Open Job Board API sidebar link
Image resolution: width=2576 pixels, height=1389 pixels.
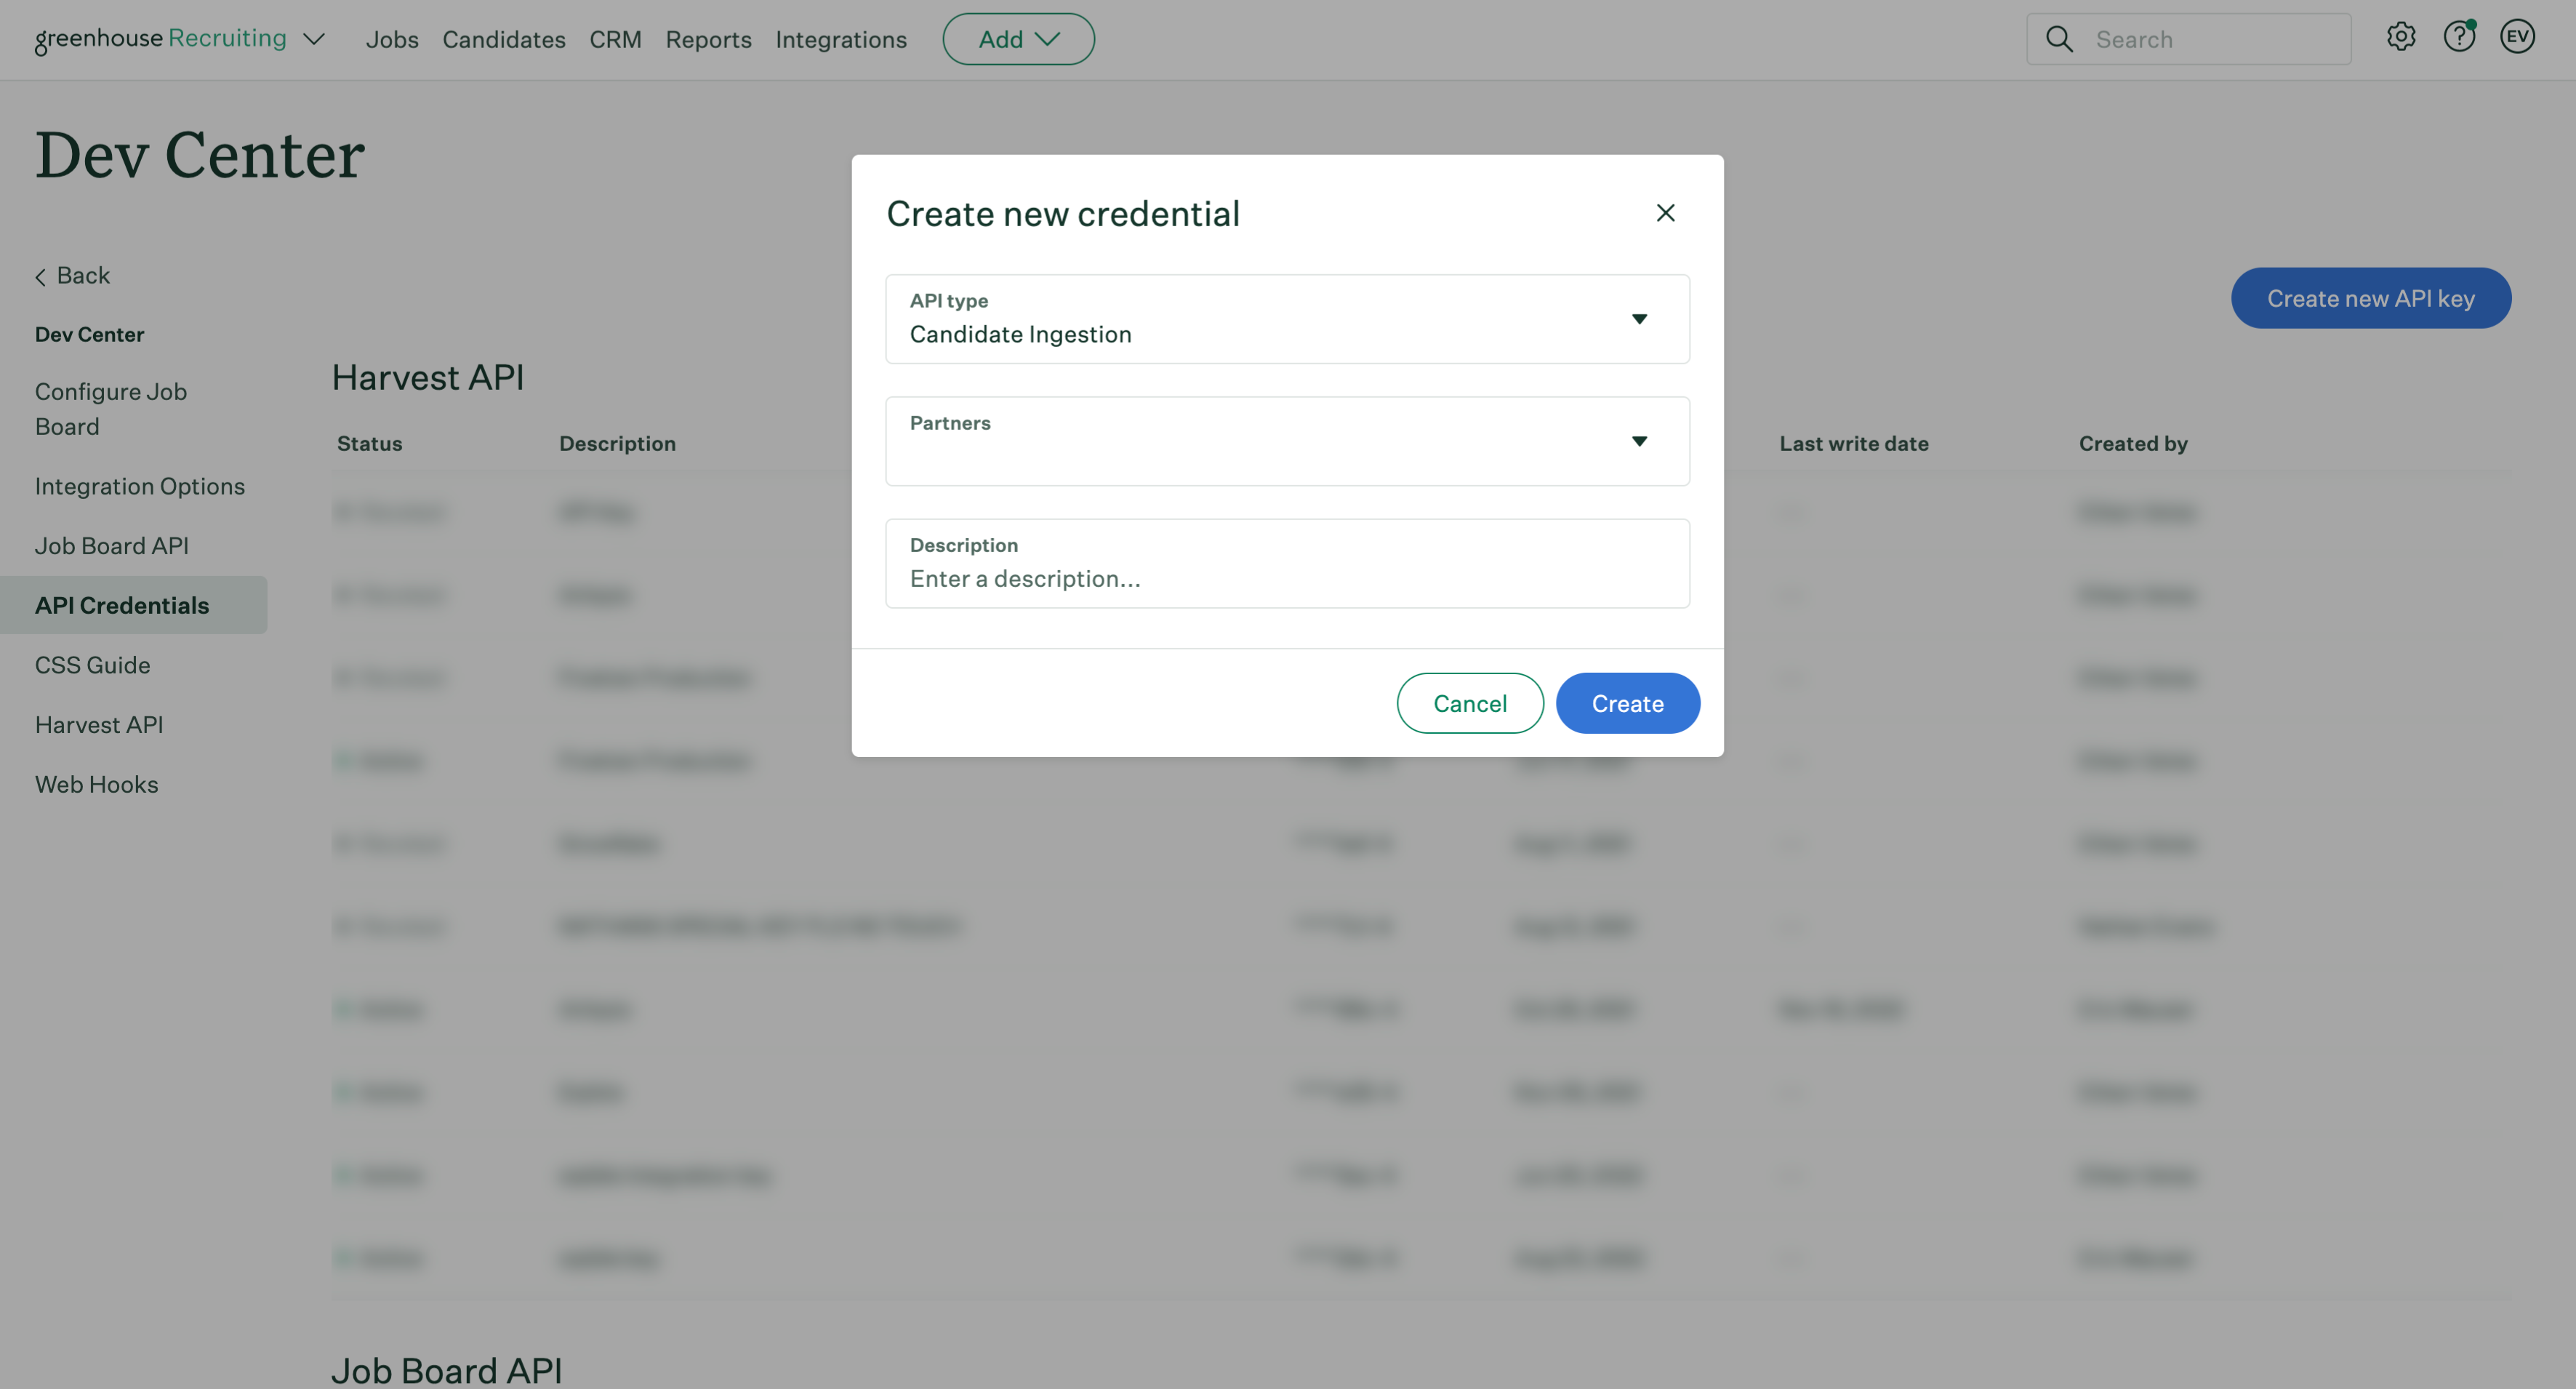click(x=112, y=545)
